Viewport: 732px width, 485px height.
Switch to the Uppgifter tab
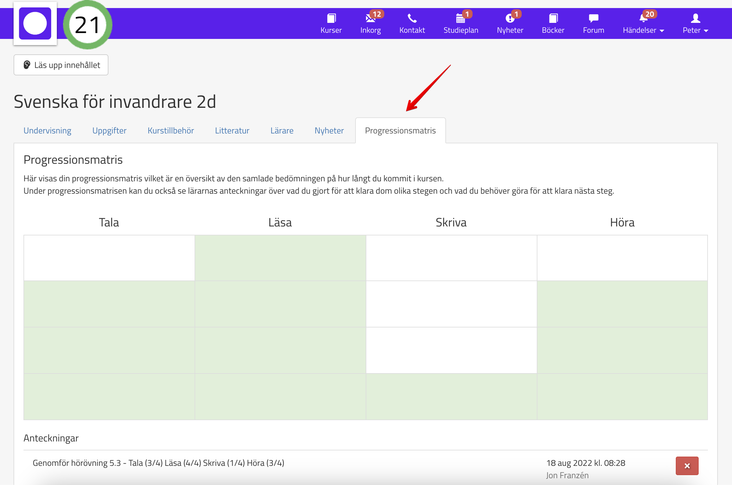[109, 131]
